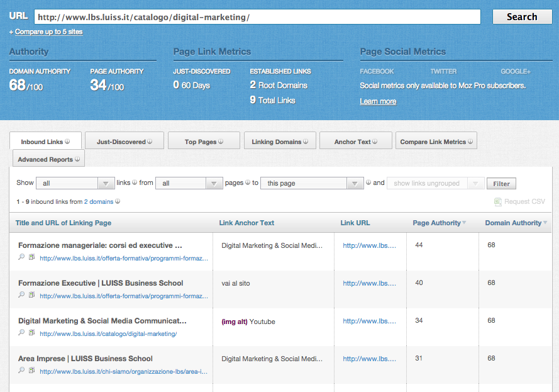Click the magnifier icon under Formazione manageriale row
The height and width of the screenshot is (392, 559).
21,257
